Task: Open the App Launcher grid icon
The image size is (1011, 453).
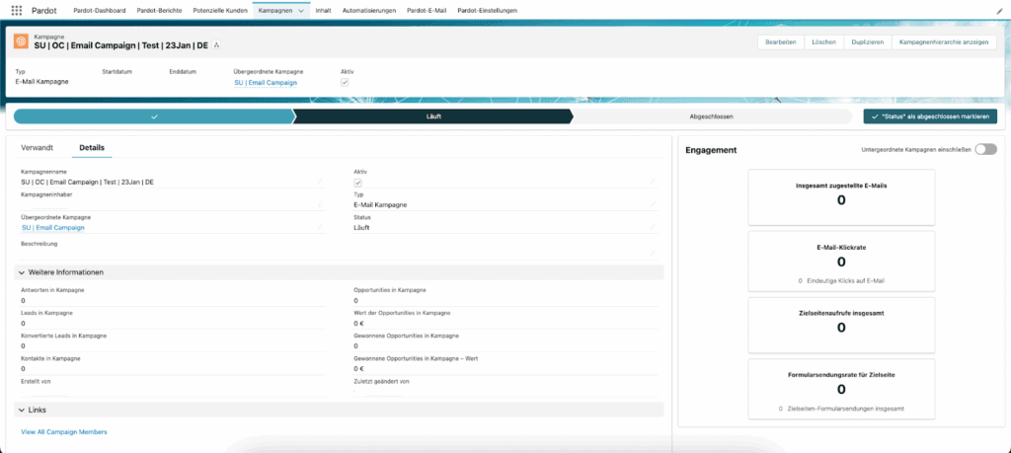Action: point(17,10)
